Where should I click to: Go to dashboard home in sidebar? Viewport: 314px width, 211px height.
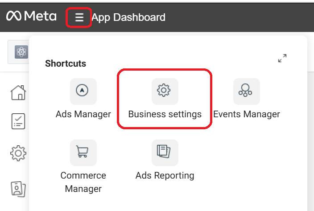click(x=18, y=93)
